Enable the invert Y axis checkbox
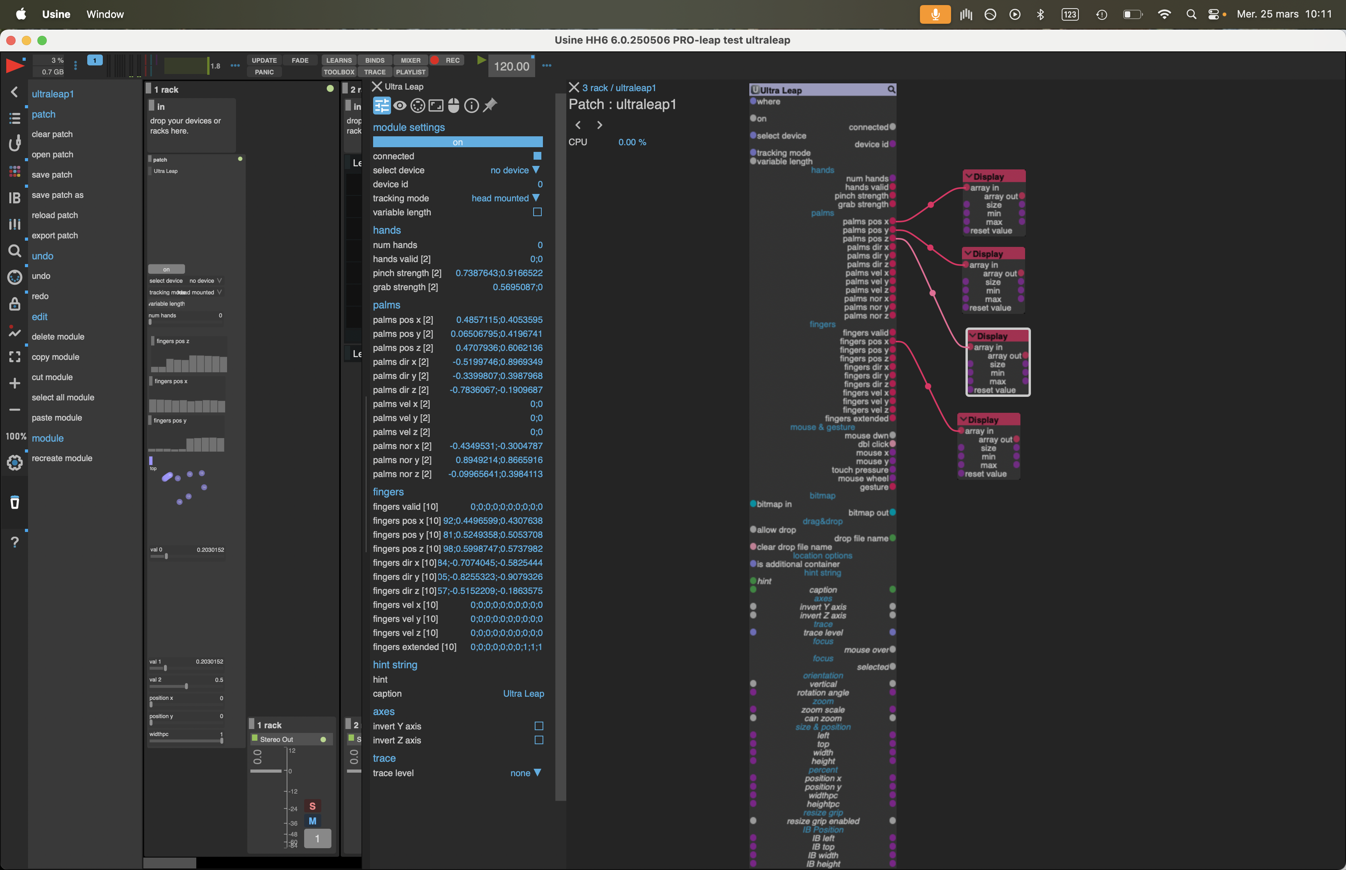Viewport: 1346px width, 870px height. pos(538,726)
